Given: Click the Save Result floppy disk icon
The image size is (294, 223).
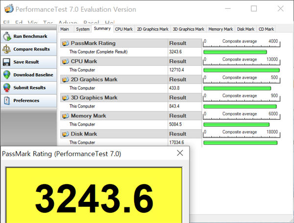Looking at the screenshot, I should pos(6,62).
